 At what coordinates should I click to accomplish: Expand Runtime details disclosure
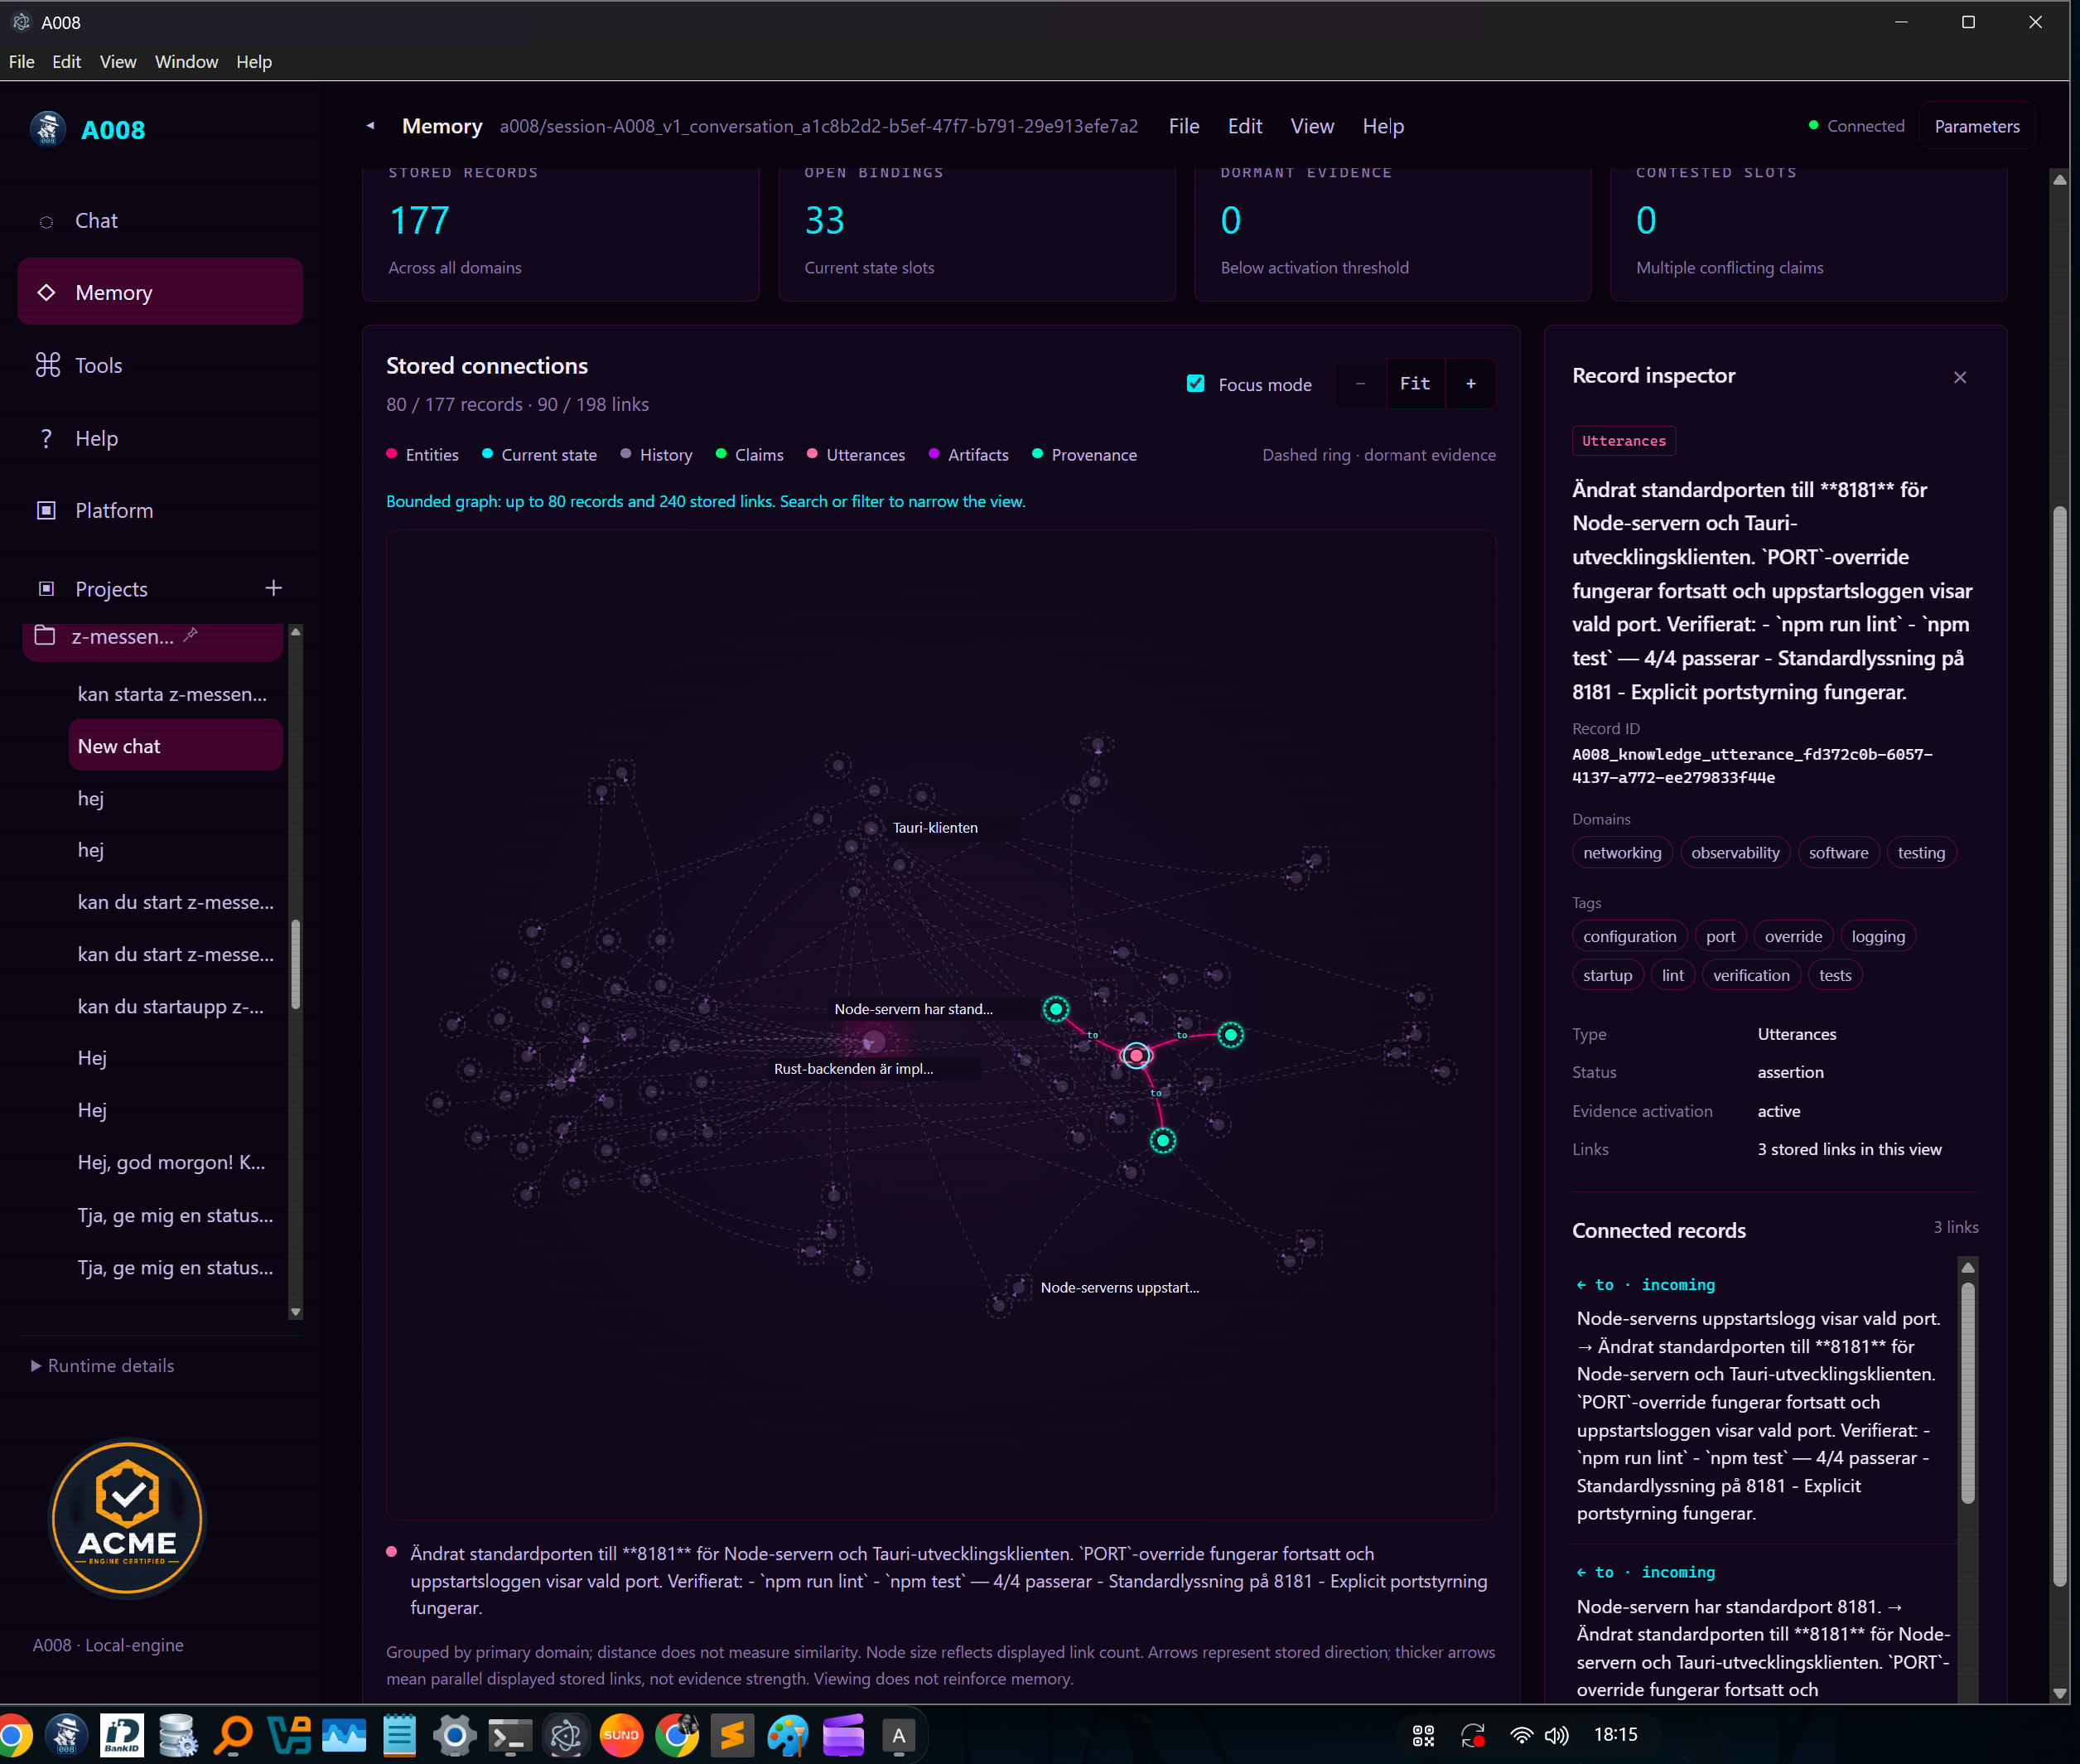tap(103, 1365)
